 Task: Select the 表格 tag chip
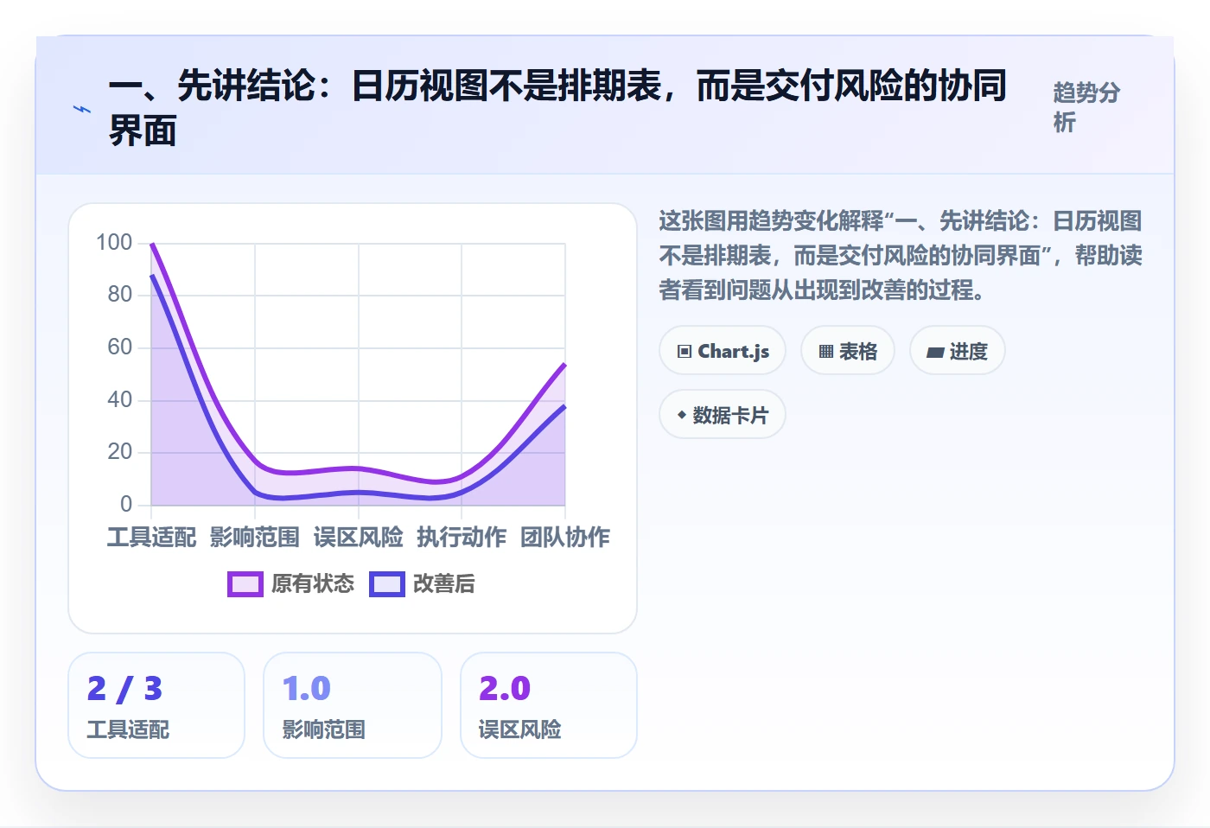coord(848,351)
